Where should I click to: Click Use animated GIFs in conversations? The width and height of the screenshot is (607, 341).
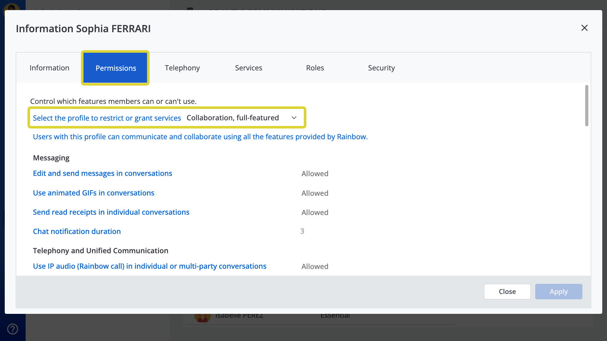pyautogui.click(x=94, y=193)
